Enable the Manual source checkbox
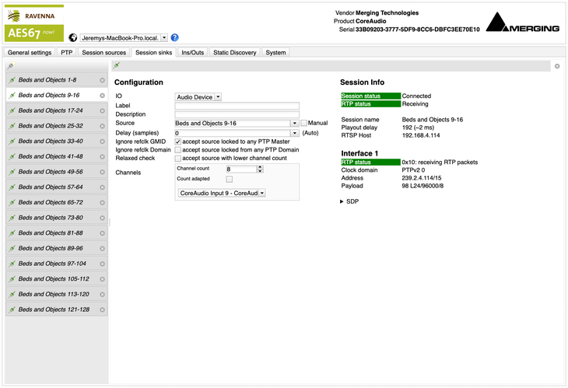Viewport: 568px width, 388px height. (304, 123)
